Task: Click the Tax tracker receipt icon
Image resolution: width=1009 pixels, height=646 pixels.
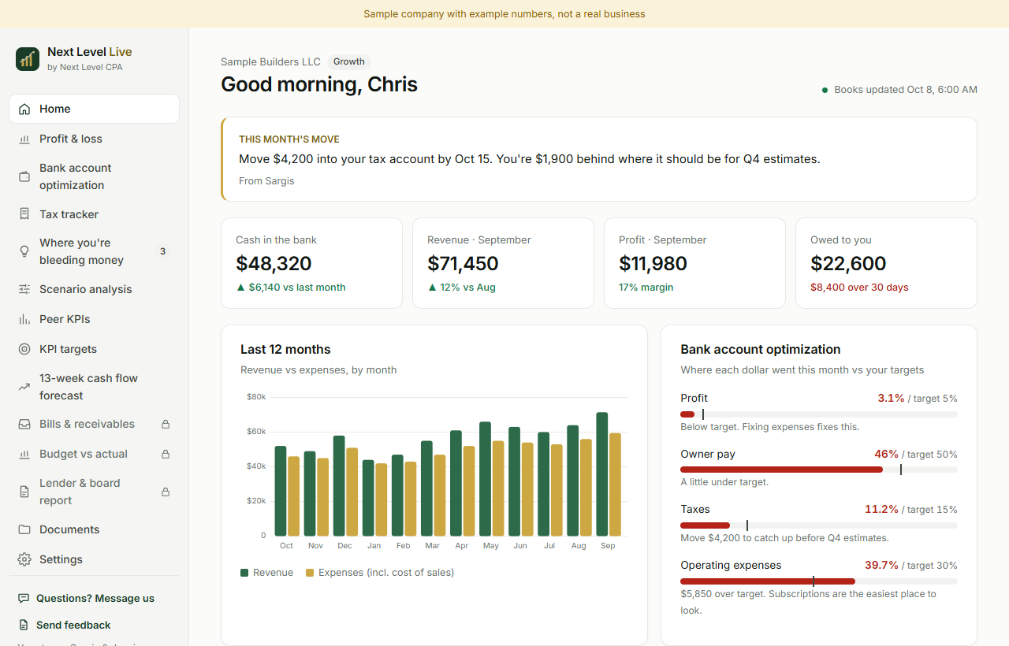Action: pos(24,214)
